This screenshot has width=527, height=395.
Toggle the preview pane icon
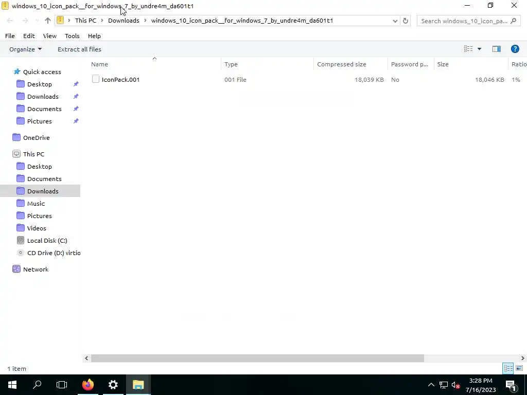497,49
